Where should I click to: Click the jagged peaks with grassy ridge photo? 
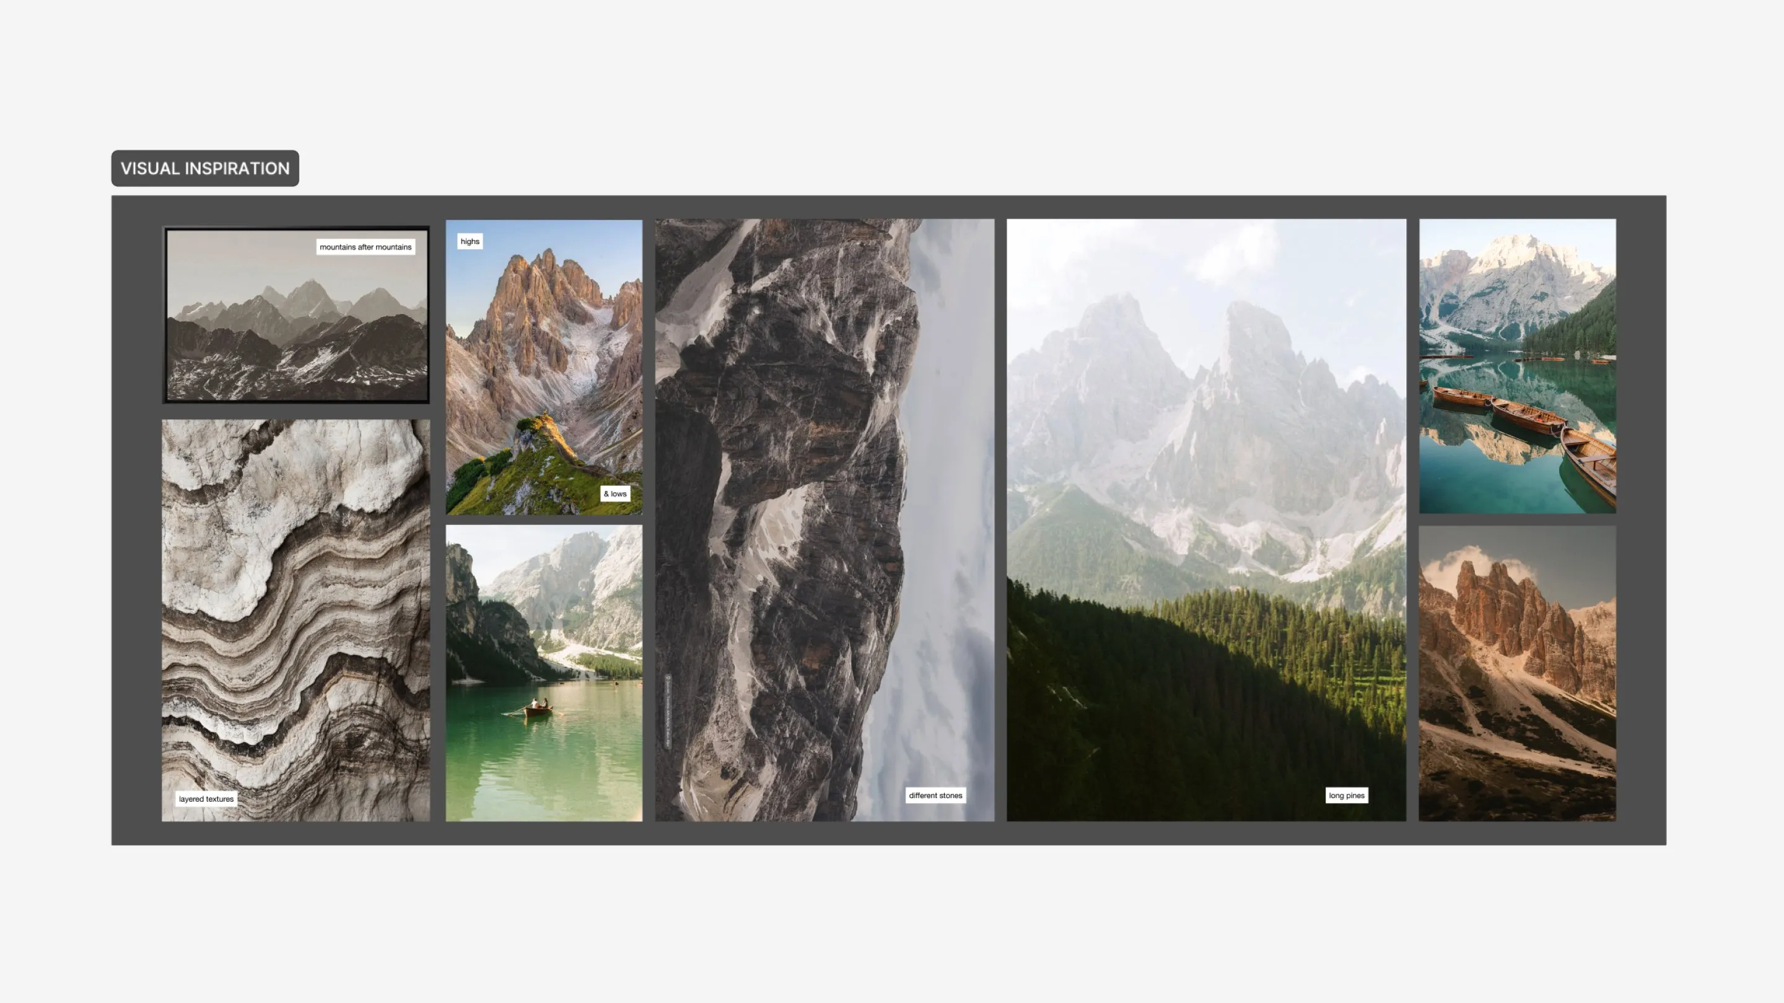tap(544, 367)
